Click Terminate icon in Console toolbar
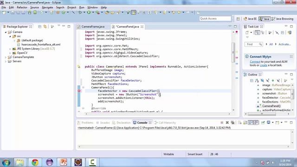Image resolution: width=297 pixels, height=167 pixels. point(222,122)
